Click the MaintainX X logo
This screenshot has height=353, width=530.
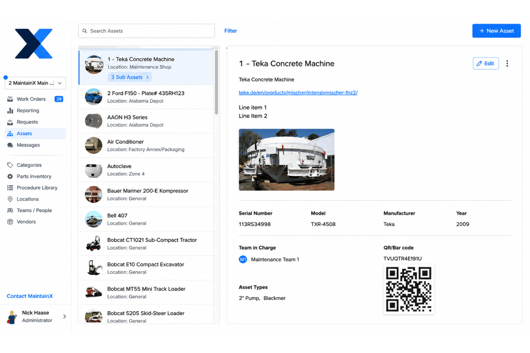(34, 44)
